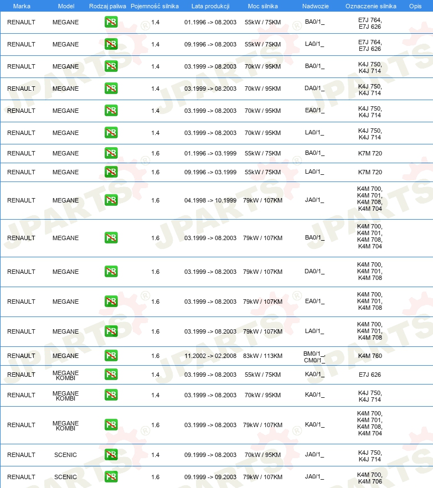The width and height of the screenshot is (433, 488).
Task: Click the fuel icon in the Megane Kombi 70kW row
Action: (x=111, y=395)
